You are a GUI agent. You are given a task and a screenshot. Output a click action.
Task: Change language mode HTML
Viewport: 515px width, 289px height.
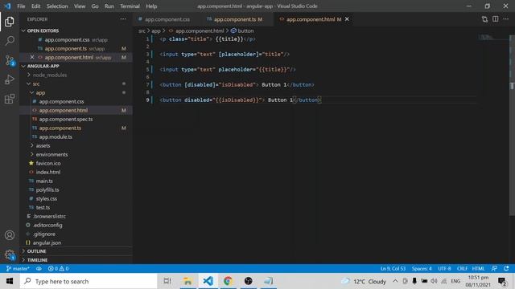click(x=478, y=268)
